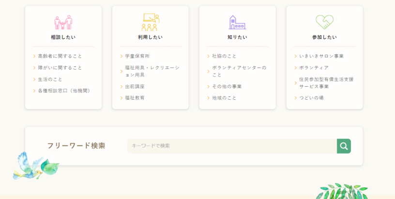Open the 出前講座 page link
The width and height of the screenshot is (395, 199).
pyautogui.click(x=135, y=87)
